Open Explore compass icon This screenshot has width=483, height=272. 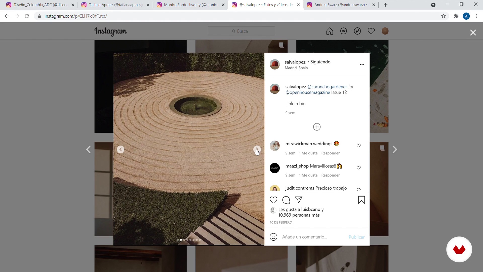pos(357,31)
